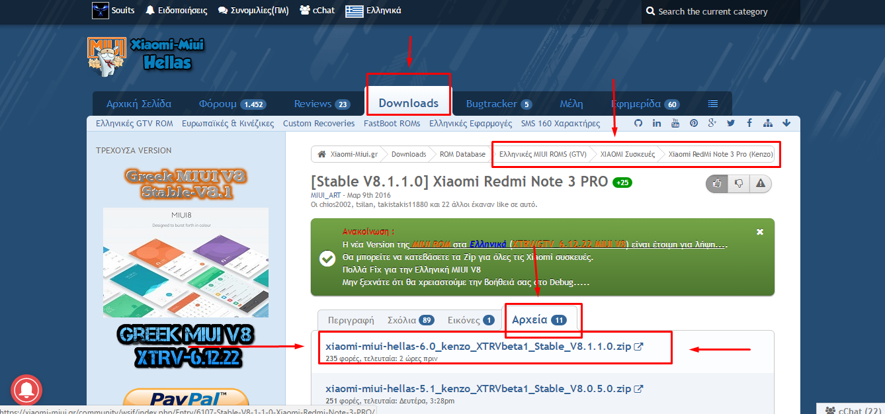Switch to the Εικόνες tab
The image size is (885, 414).
471,320
